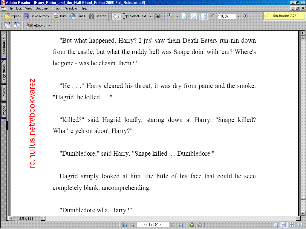The image size is (306, 229).
Task: Print the document using the printer icon
Action: [56, 16]
